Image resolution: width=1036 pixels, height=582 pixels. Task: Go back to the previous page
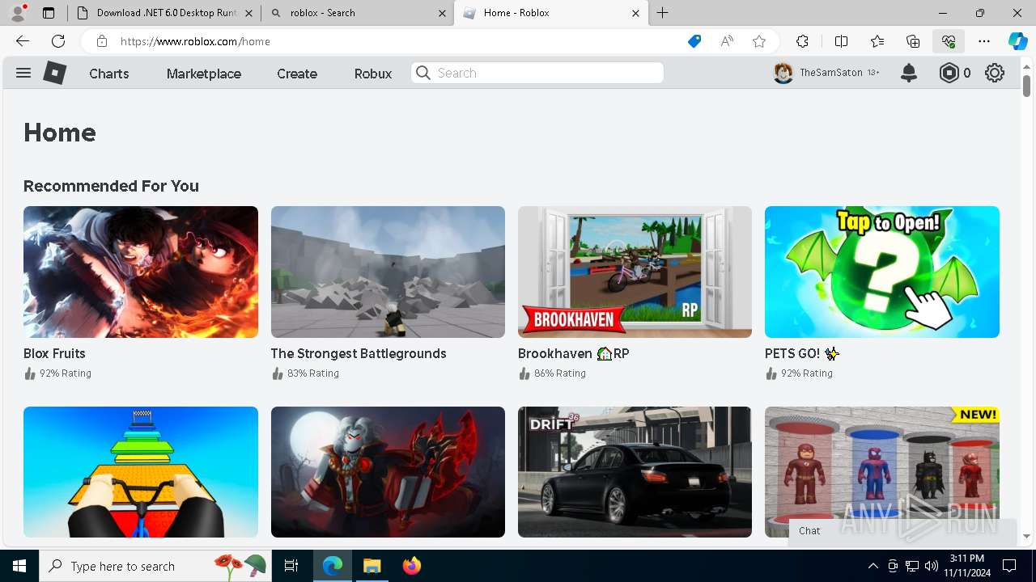[x=23, y=41]
